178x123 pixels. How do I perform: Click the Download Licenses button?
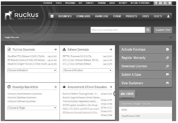(x=145, y=66)
